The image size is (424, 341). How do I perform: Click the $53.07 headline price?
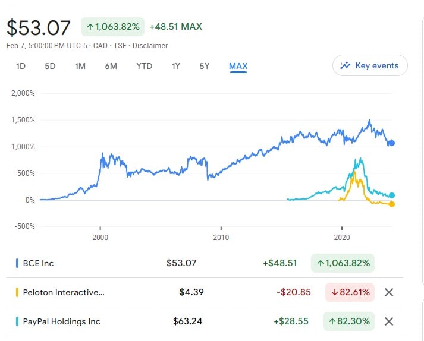(x=39, y=27)
